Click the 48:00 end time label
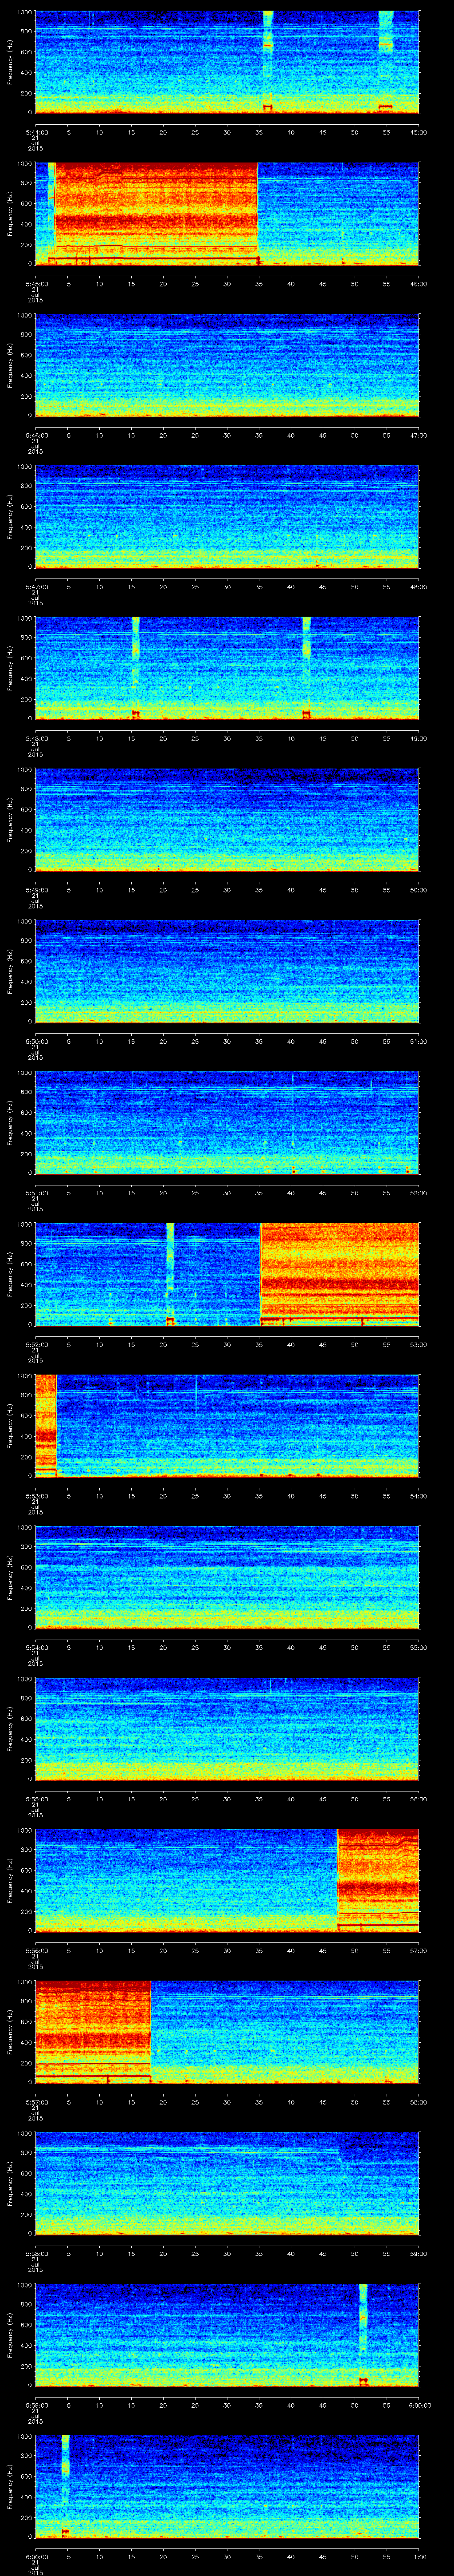Viewport: 454px width, 2576px height. [418, 586]
